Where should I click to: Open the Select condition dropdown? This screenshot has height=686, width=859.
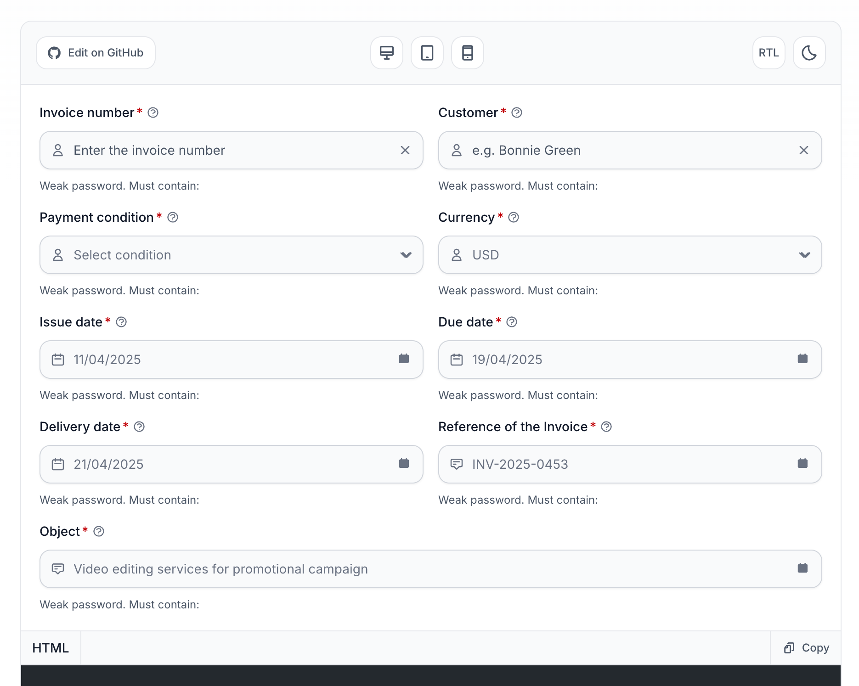[232, 255]
